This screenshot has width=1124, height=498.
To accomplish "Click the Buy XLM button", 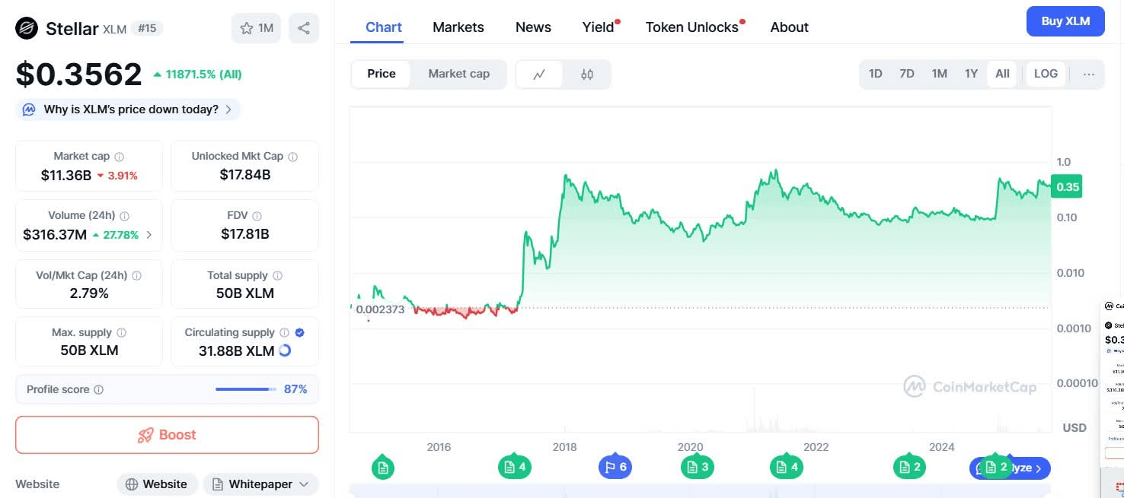I will [1065, 21].
